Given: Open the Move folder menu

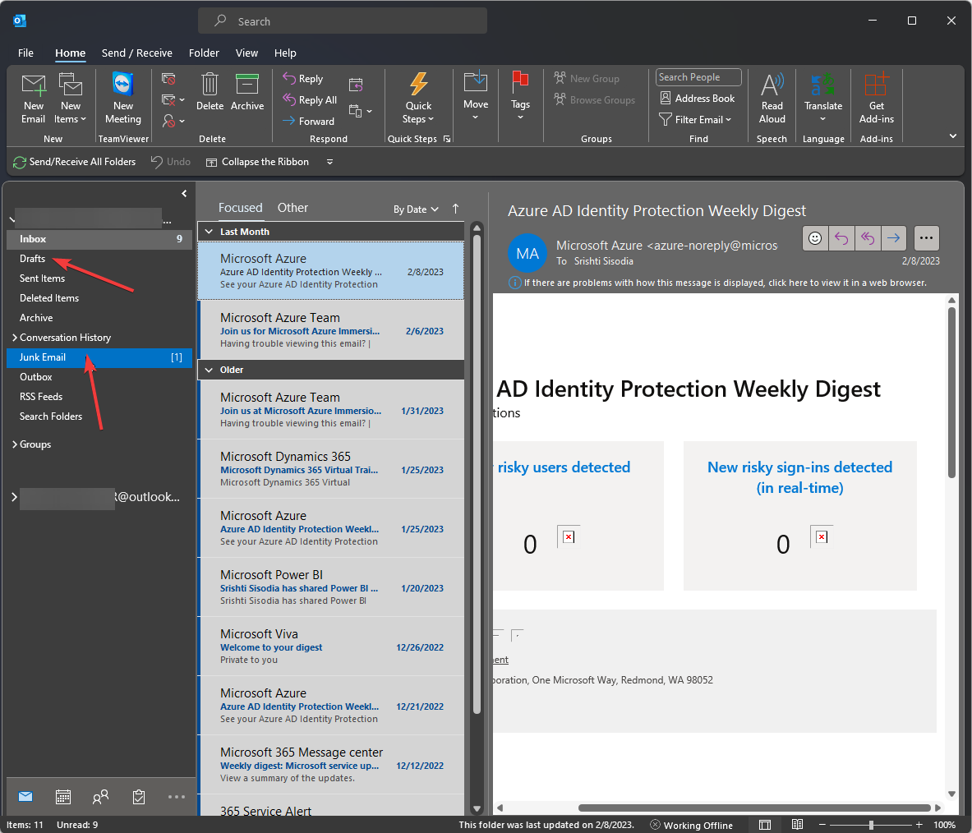Looking at the screenshot, I should (x=476, y=96).
